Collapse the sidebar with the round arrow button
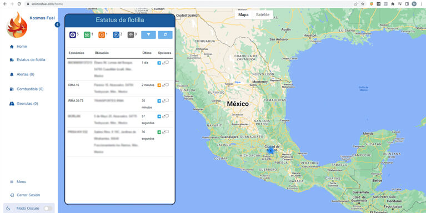The image size is (426, 213). click(57, 25)
